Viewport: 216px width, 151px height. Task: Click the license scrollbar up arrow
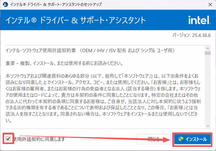(208, 49)
